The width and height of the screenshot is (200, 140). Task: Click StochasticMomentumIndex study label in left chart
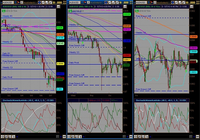[x=23, y=100]
